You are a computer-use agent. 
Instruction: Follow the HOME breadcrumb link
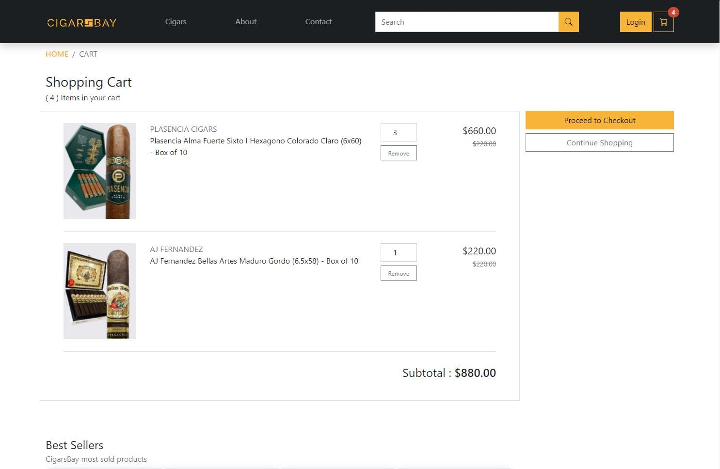[57, 54]
